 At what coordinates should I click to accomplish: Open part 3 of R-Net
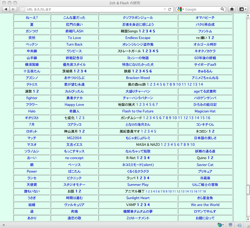point(145,158)
